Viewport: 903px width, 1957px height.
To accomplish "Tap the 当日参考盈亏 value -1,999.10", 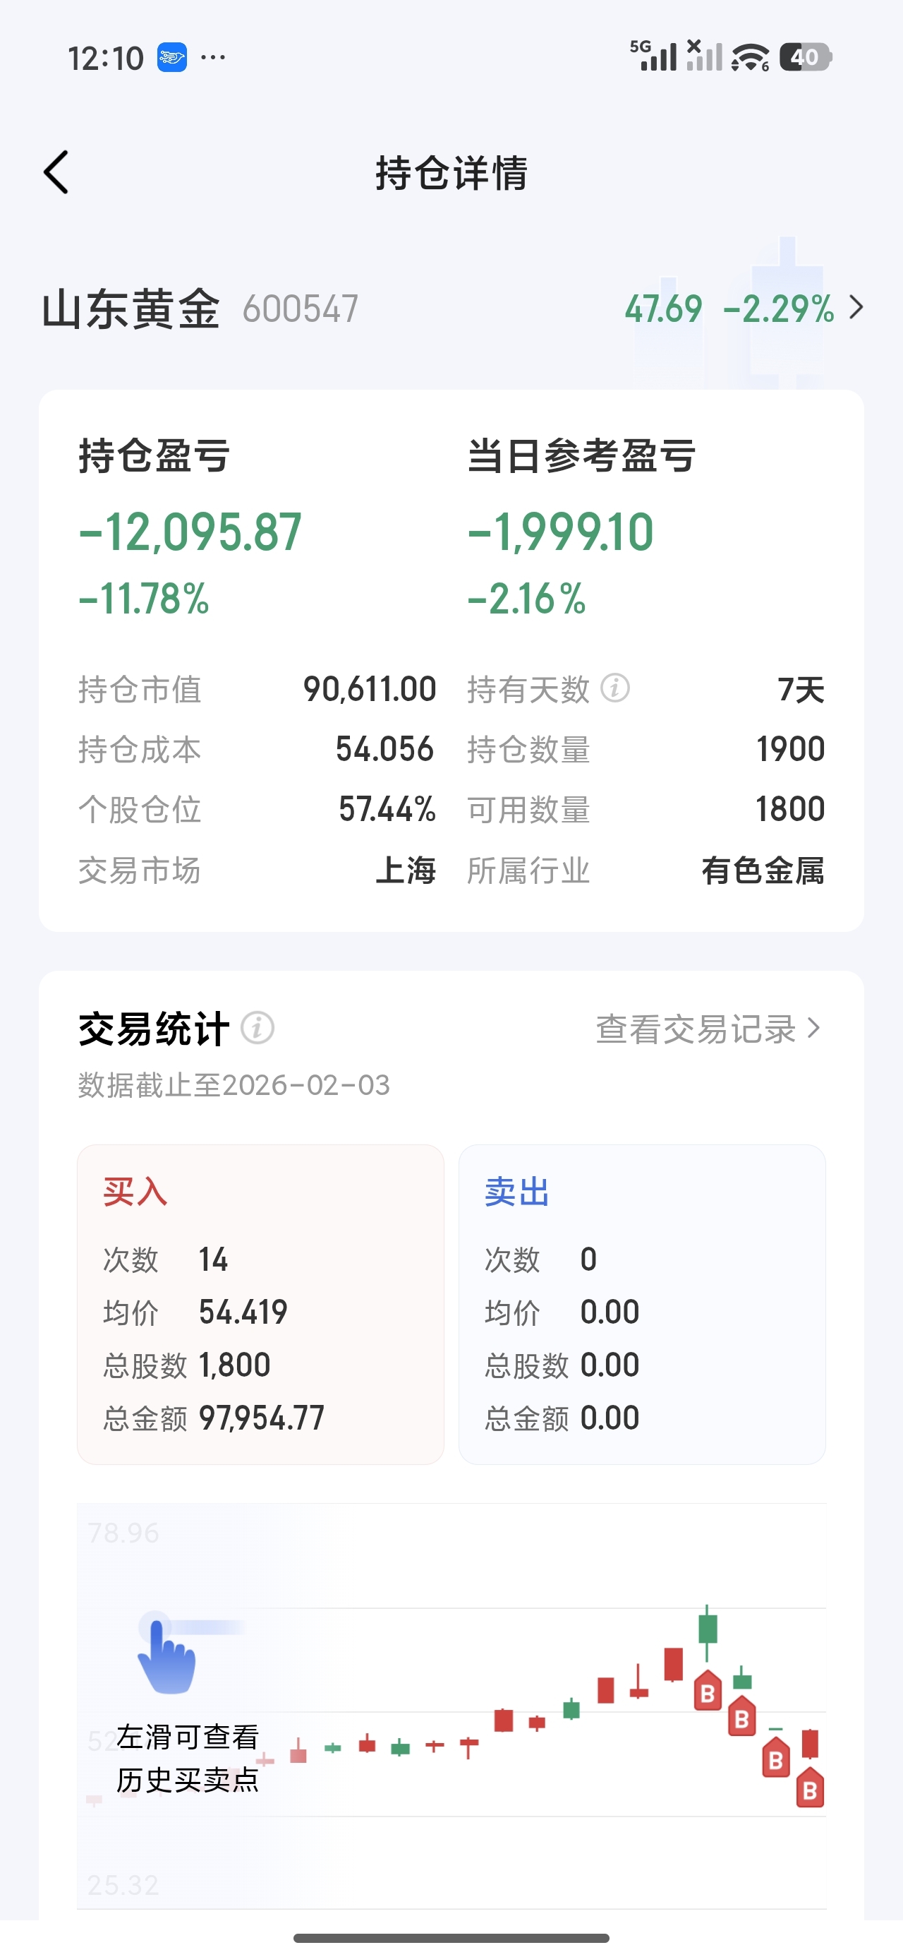I will [560, 532].
